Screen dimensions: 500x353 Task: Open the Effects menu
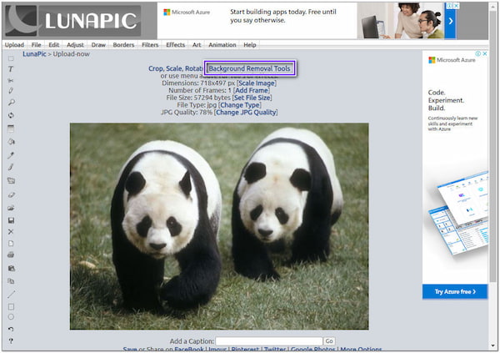pyautogui.click(x=176, y=44)
